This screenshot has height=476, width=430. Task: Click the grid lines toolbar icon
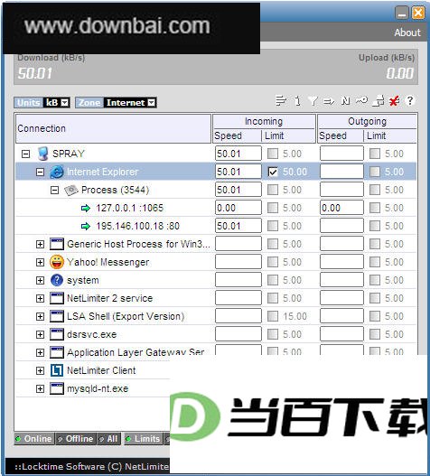pyautogui.click(x=280, y=100)
